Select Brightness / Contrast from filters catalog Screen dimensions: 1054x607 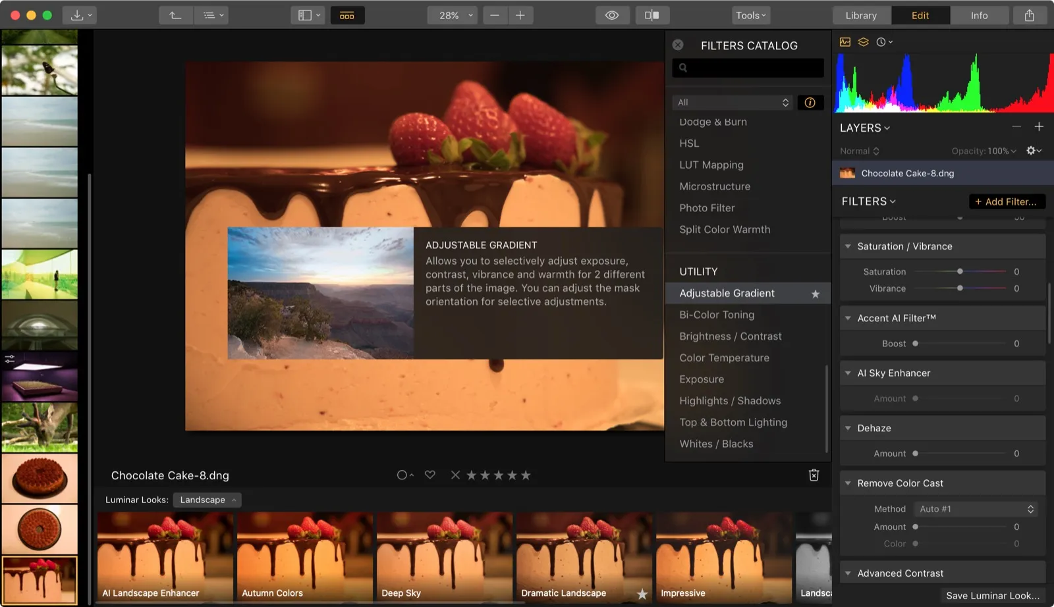pyautogui.click(x=730, y=336)
